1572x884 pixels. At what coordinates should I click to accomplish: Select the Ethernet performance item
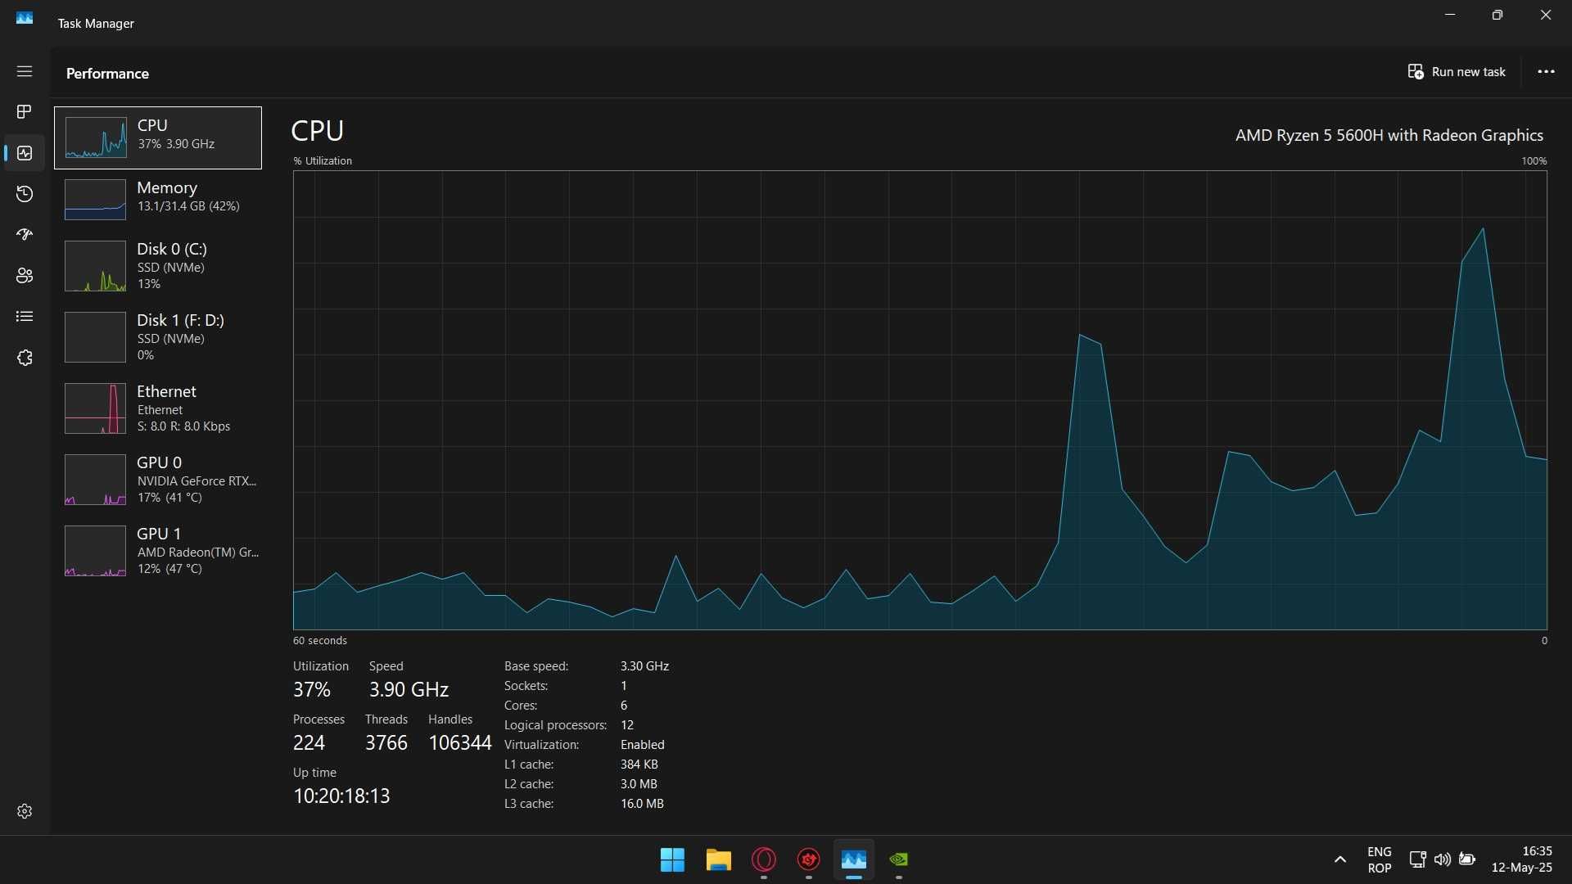[158, 408]
